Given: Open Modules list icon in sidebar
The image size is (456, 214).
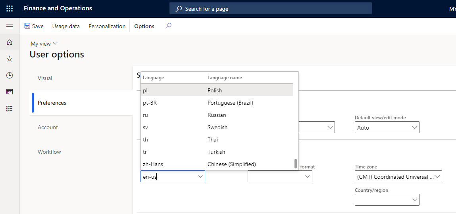Looking at the screenshot, I should click(10, 109).
